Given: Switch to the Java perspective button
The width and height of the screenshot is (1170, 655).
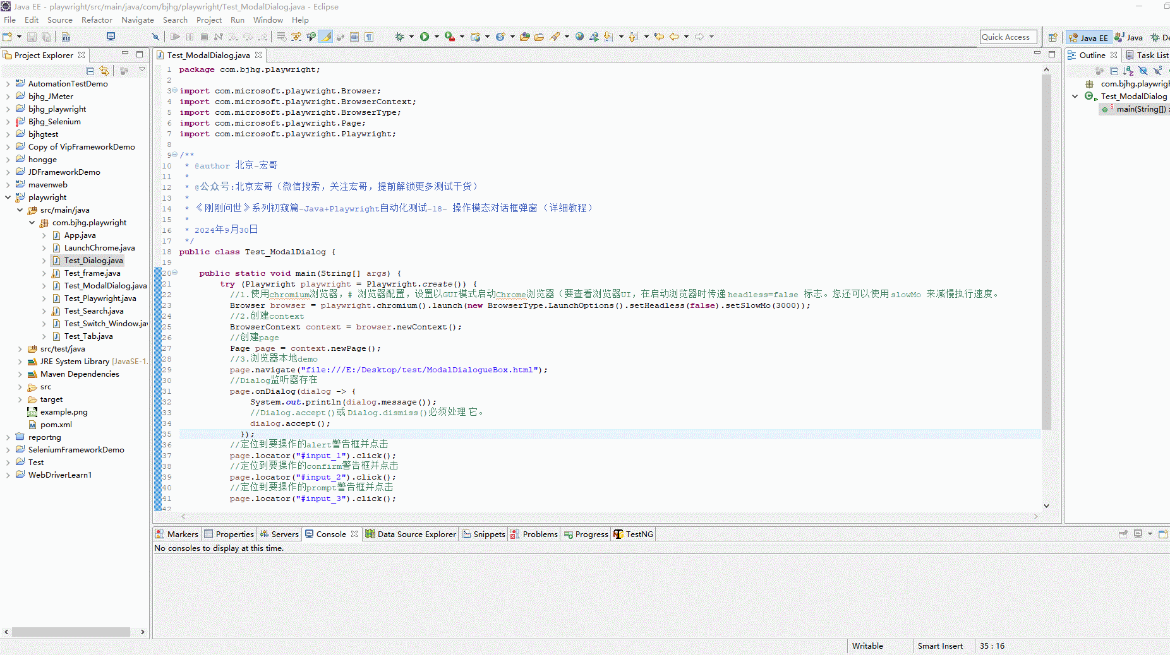Looking at the screenshot, I should pos(1129,37).
